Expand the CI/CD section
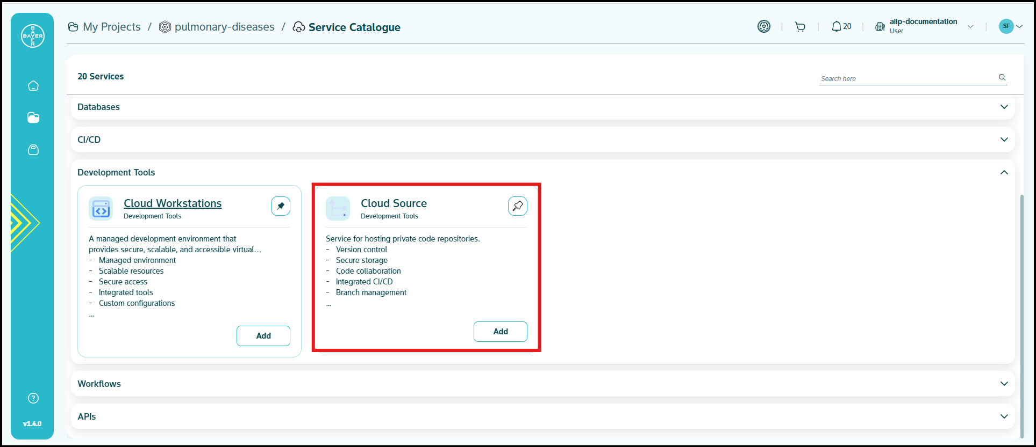Image resolution: width=1036 pixels, height=447 pixels. 1004,140
